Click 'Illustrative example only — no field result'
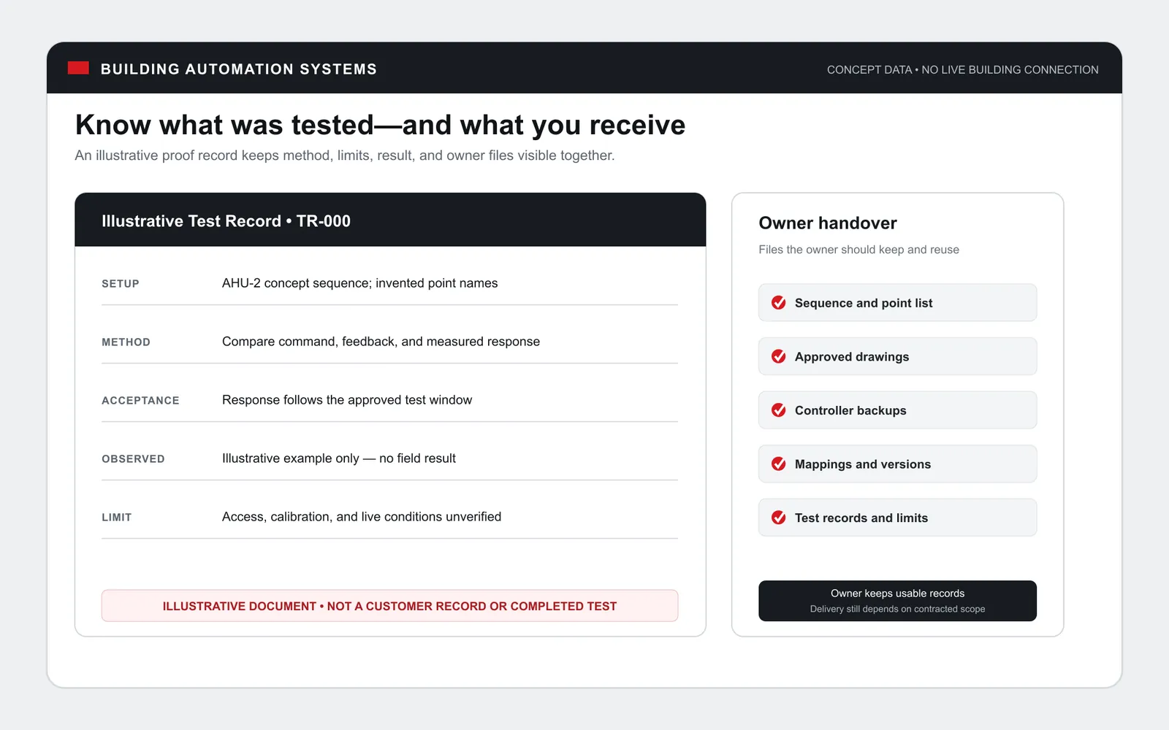This screenshot has width=1169, height=730. [x=339, y=458]
